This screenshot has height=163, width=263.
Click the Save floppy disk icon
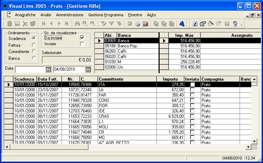(17, 24)
